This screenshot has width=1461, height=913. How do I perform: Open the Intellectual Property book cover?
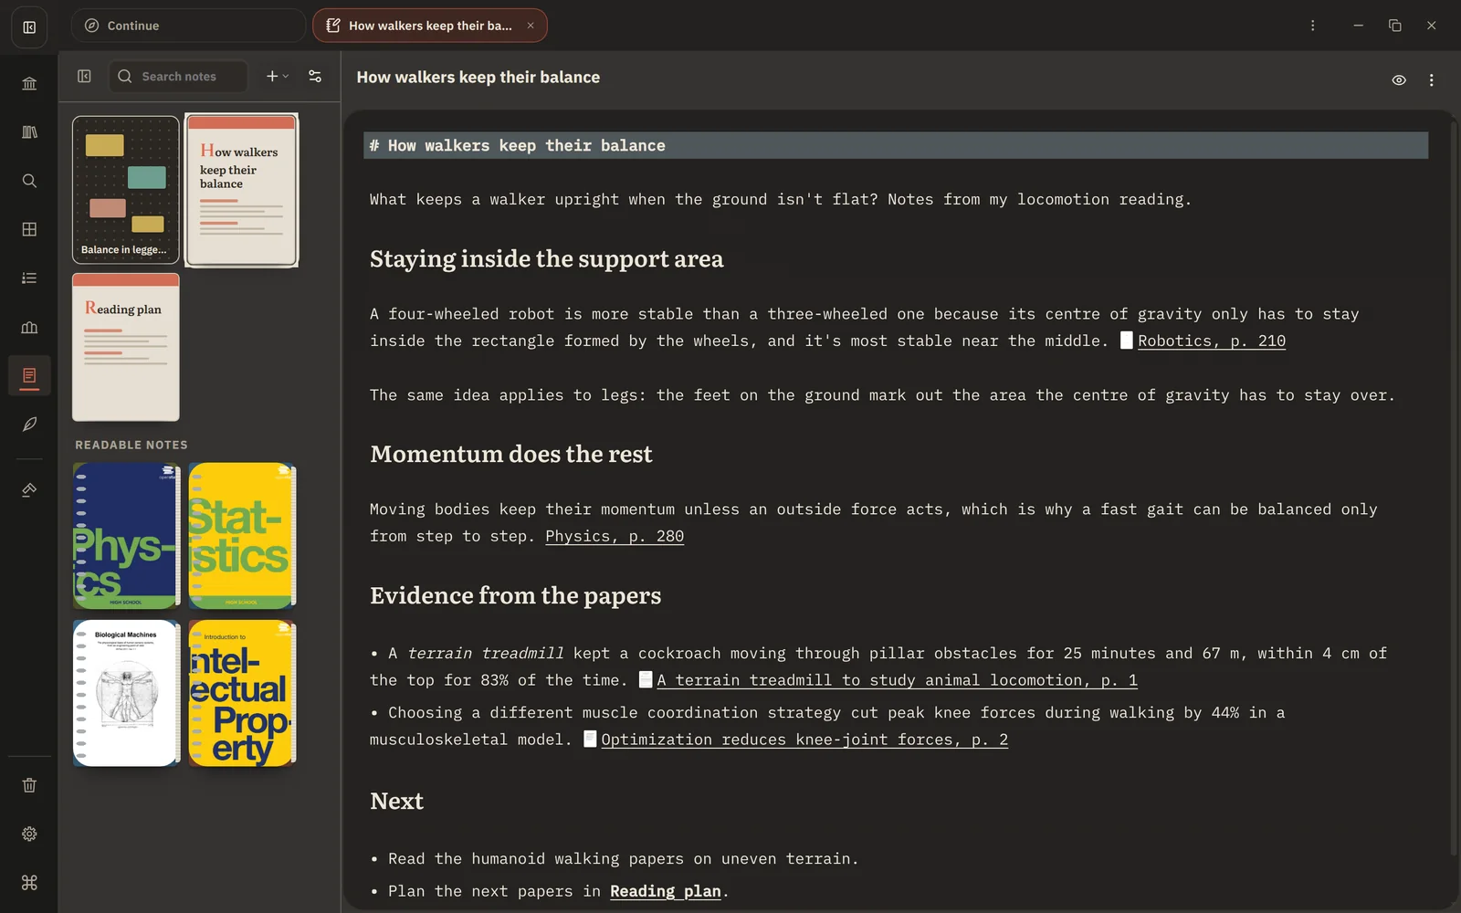coord(242,693)
